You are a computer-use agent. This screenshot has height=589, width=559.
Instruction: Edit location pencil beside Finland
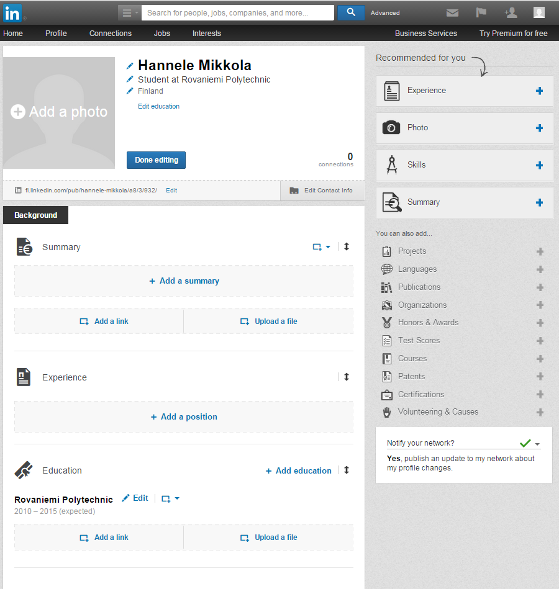(130, 91)
